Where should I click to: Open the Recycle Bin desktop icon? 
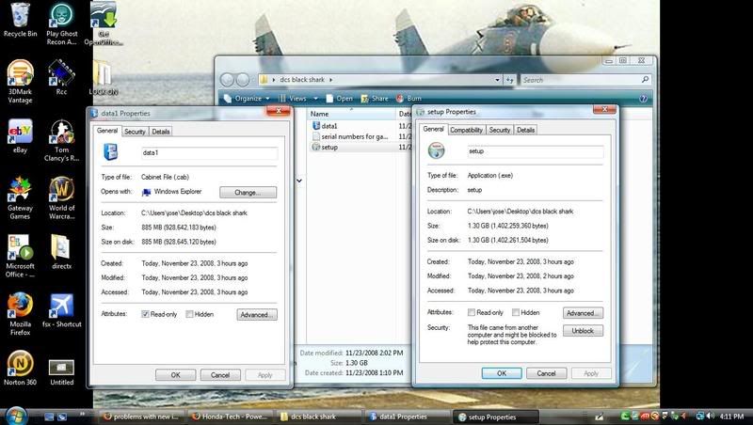tap(20, 20)
